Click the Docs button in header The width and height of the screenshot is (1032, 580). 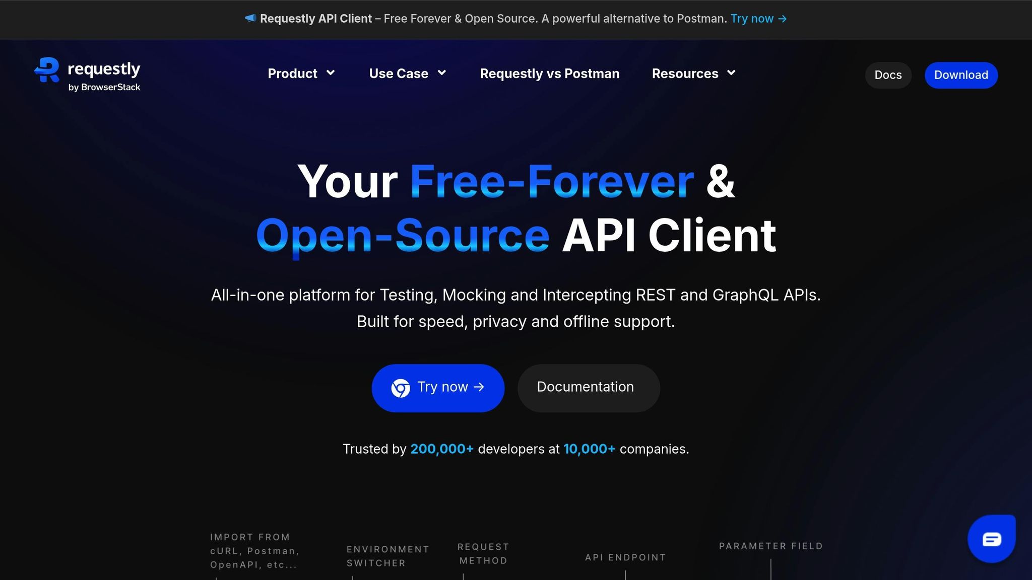(888, 75)
